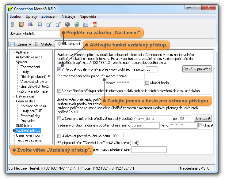The height and width of the screenshot is (180, 225).
Task: Enable the first ukázat heslo checkbox
Action: coord(147,83)
